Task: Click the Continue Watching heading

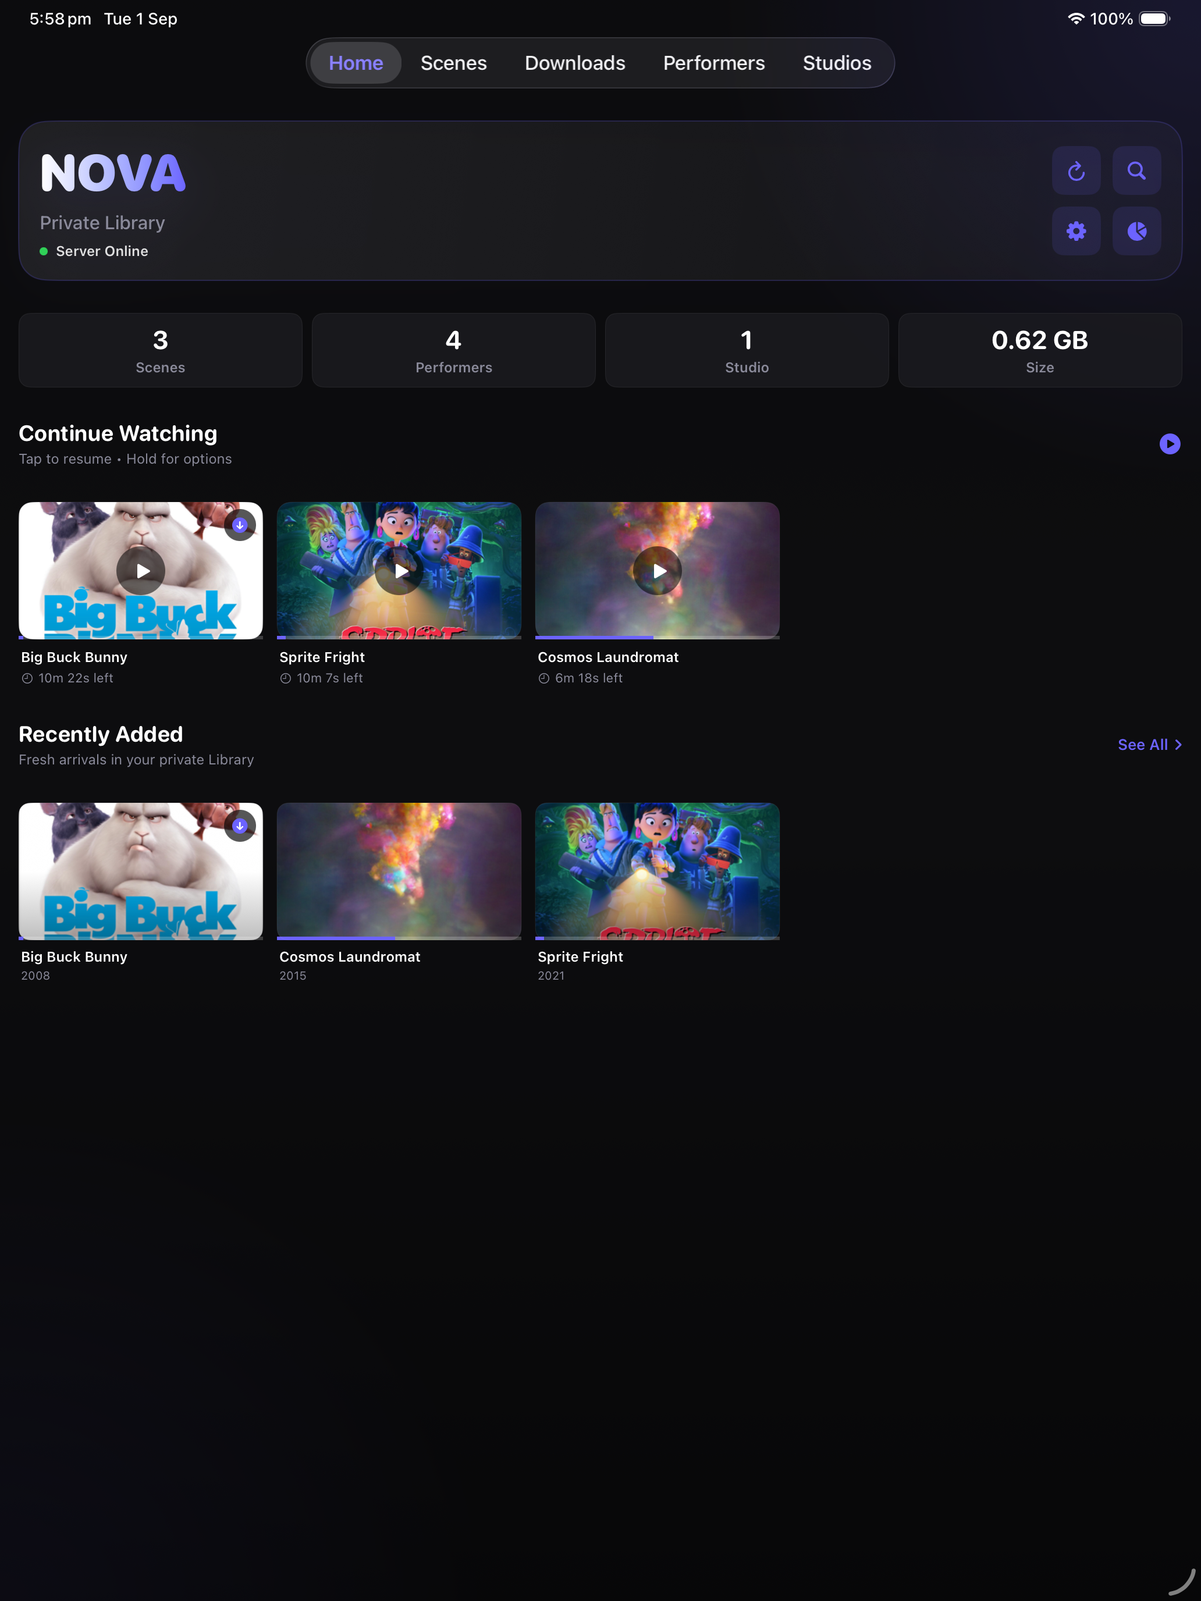Action: tap(118, 433)
